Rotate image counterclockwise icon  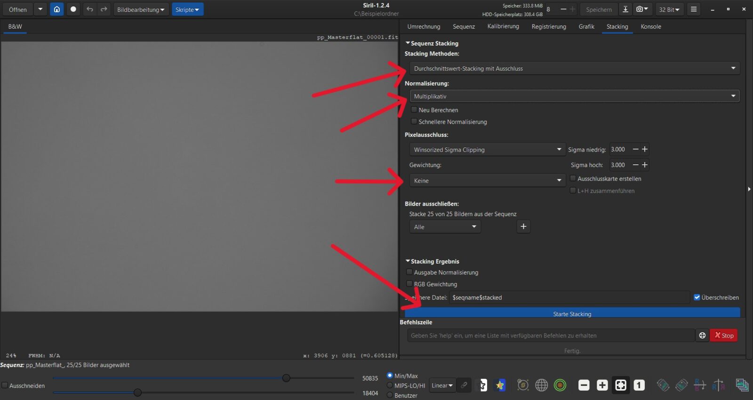[663, 385]
